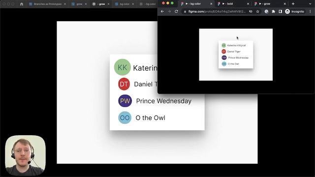Select 'Prince Wednesday' in the large list
Image resolution: width=315 pixels, height=177 pixels.
pyautogui.click(x=164, y=101)
